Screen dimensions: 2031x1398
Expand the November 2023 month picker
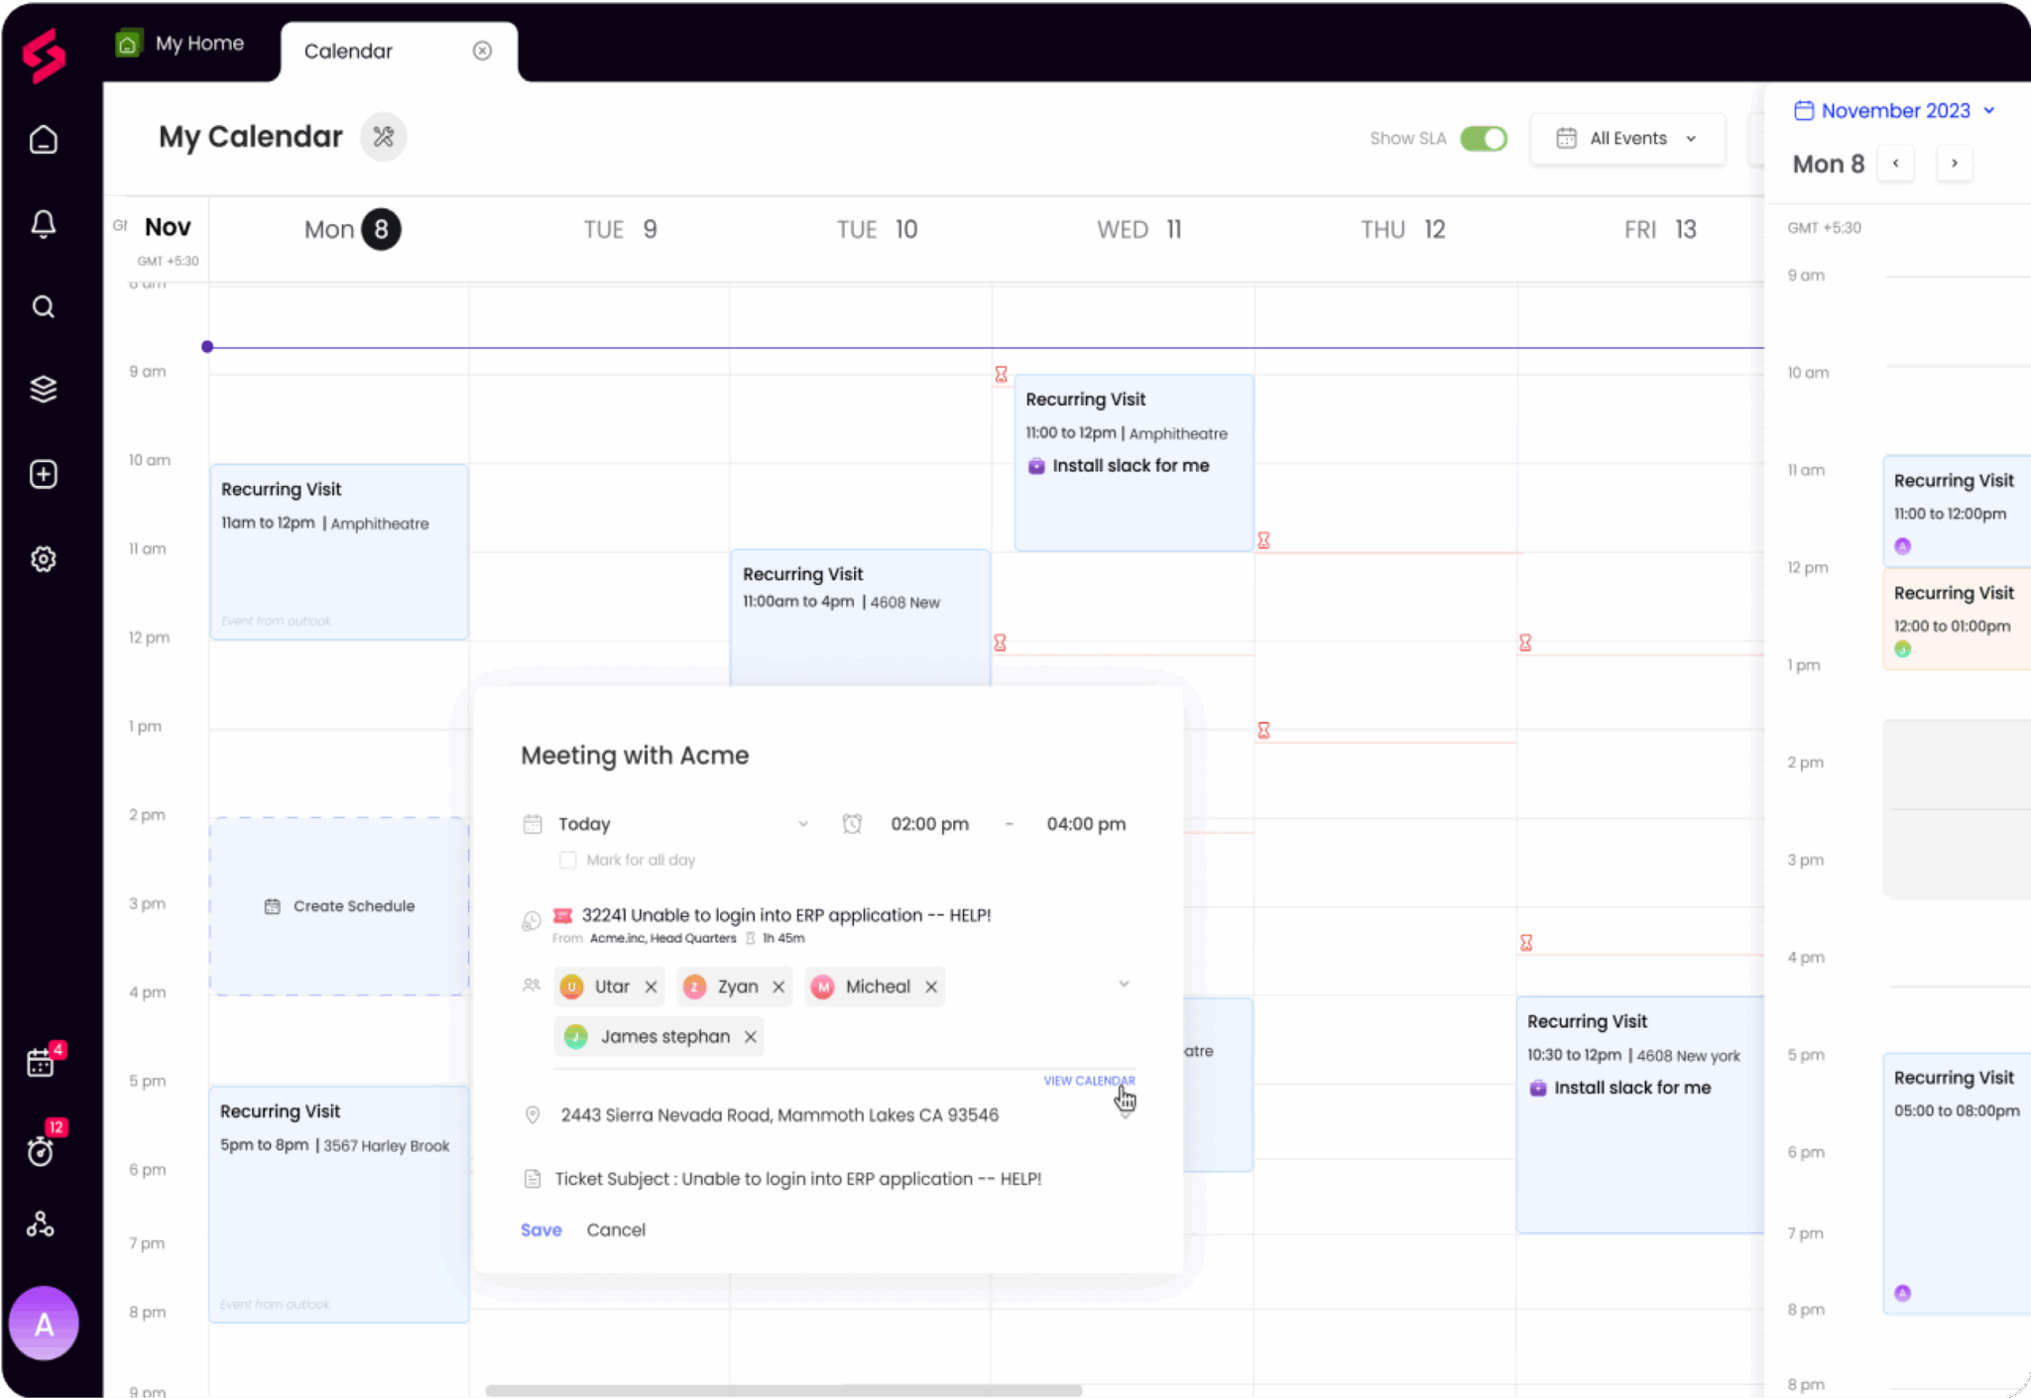click(x=1895, y=111)
